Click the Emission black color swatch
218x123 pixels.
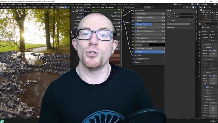pos(157,45)
